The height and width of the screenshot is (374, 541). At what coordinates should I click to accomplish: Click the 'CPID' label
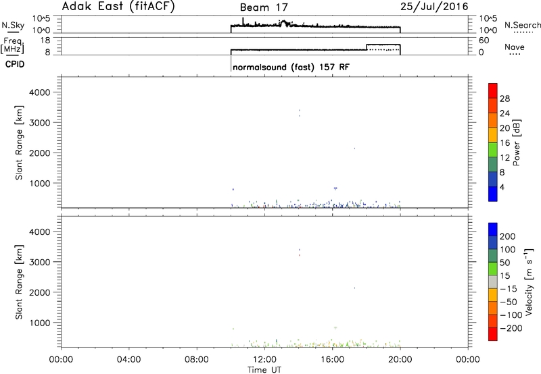pyautogui.click(x=15, y=64)
